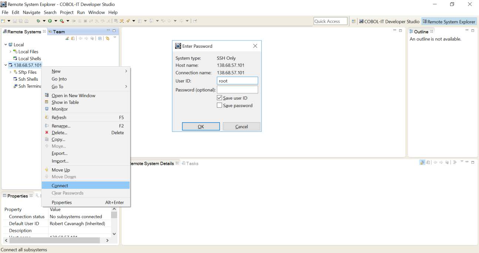The image size is (479, 253).
Task: Switch to the Team tab
Action: coord(58,32)
